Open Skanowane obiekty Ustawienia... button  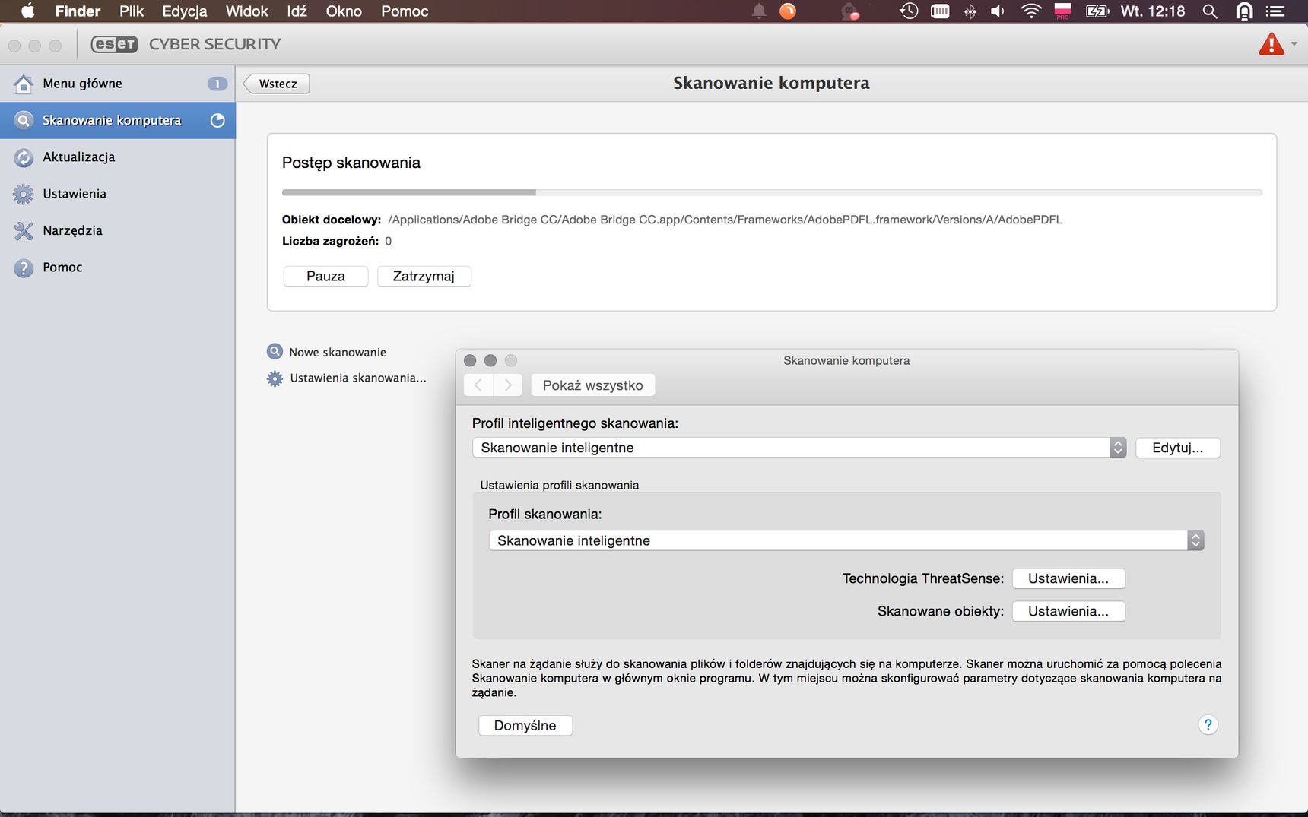coord(1068,611)
